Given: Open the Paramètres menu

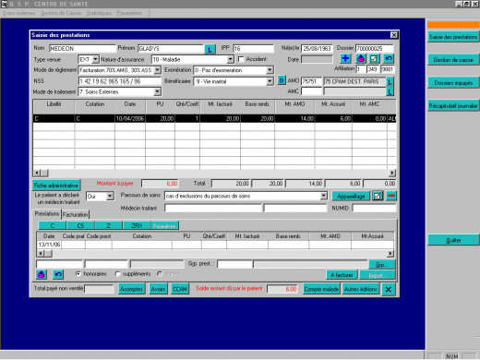Looking at the screenshot, I should pos(129,13).
